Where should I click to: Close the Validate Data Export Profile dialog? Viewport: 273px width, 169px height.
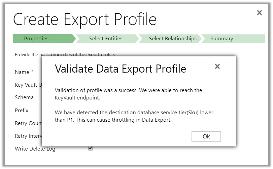click(x=217, y=67)
